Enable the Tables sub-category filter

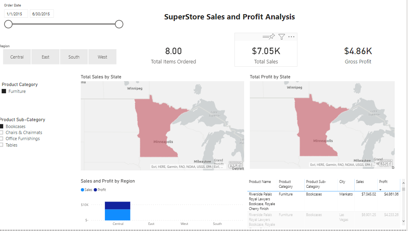click(x=2, y=145)
